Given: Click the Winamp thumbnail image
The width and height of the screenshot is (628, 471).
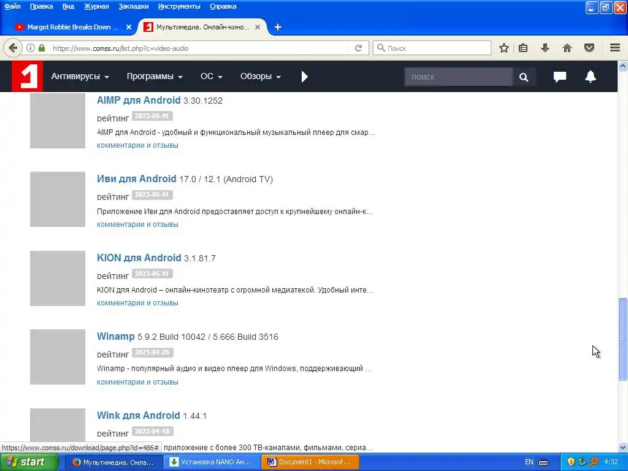Looking at the screenshot, I should pyautogui.click(x=58, y=357).
